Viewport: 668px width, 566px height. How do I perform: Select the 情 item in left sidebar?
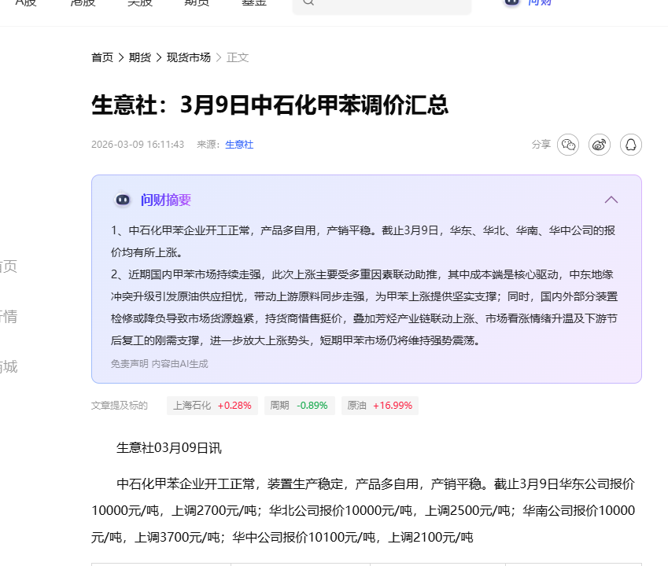pyautogui.click(x=9, y=316)
